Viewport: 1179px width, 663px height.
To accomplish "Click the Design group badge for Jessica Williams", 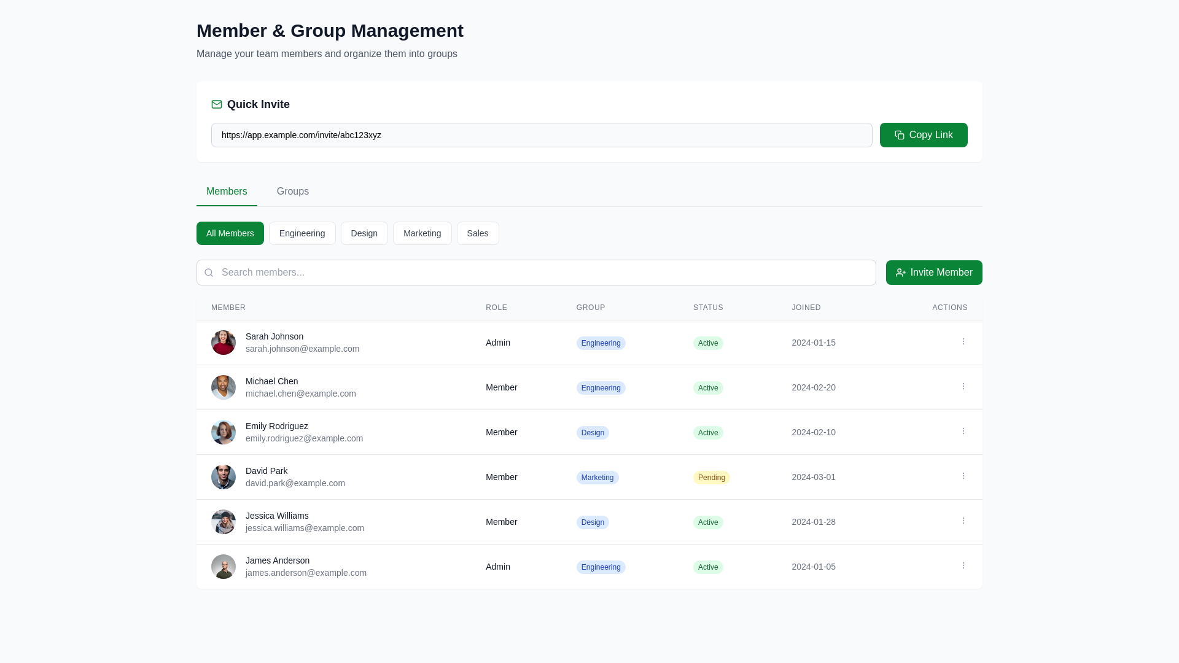I will [x=592, y=522].
